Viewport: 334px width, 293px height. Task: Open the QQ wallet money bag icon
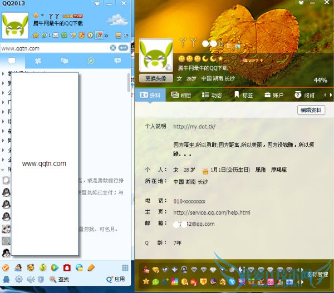pos(82,36)
